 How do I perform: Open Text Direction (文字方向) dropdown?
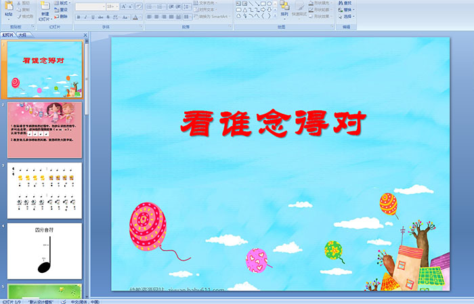tap(205, 3)
